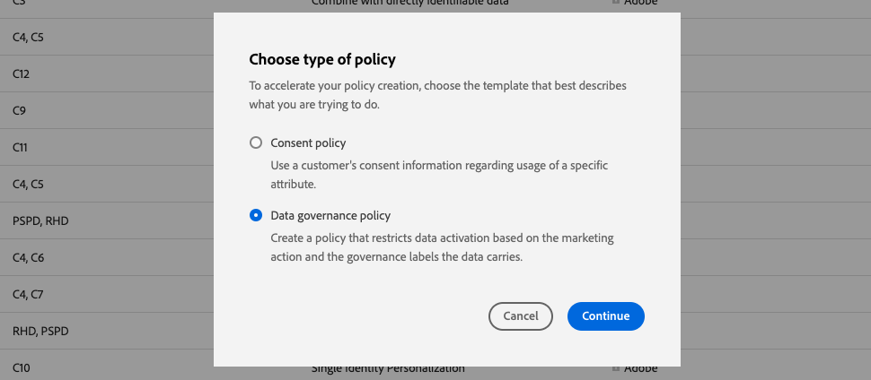Click Continue to proceed with policy creation
Screen dimensions: 871x380
pyautogui.click(x=605, y=316)
